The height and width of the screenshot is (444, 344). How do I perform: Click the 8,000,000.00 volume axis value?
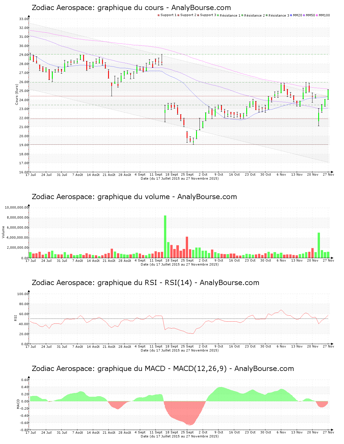18,218
